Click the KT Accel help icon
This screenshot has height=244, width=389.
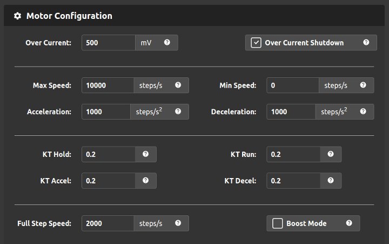[x=146, y=180]
